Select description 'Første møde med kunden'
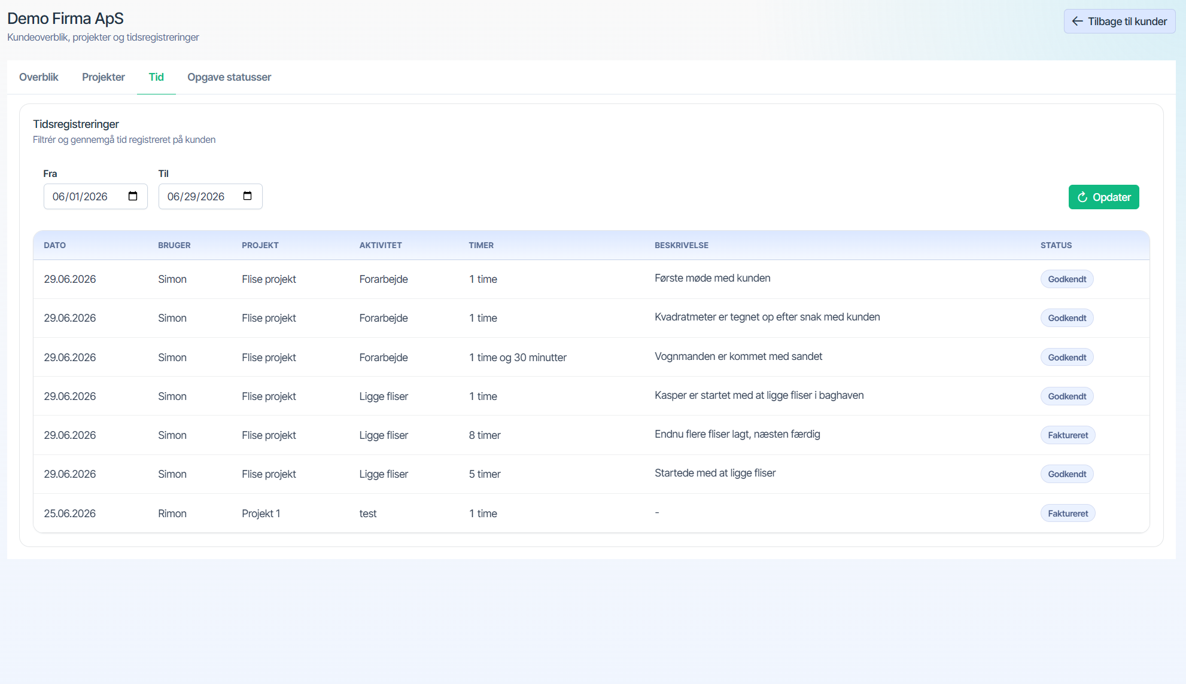Screen dimensions: 1186x684 coord(713,278)
